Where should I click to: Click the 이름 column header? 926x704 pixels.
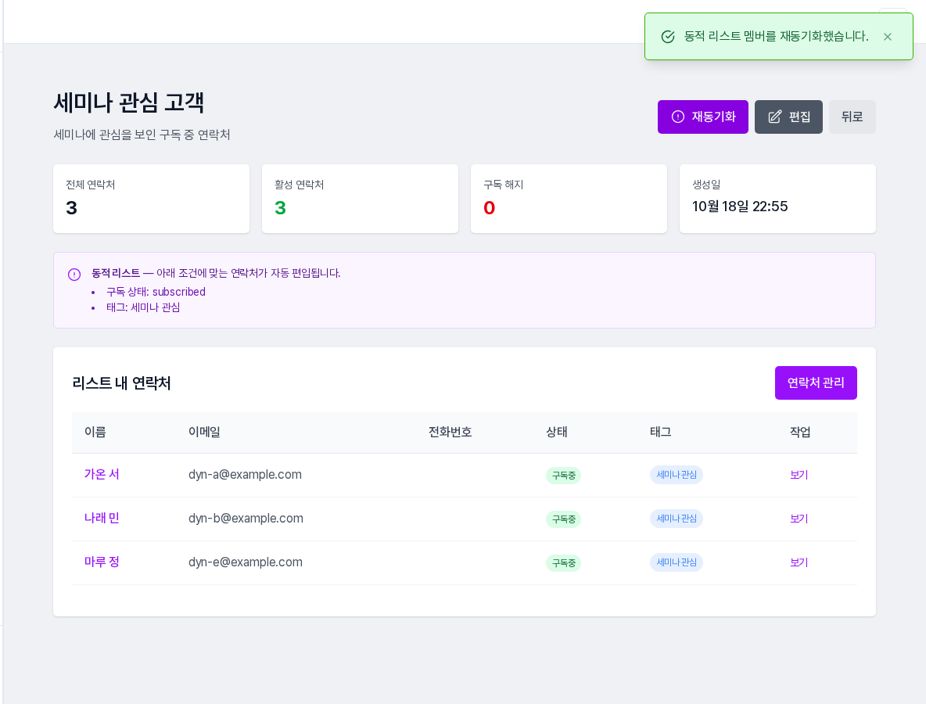click(x=95, y=433)
